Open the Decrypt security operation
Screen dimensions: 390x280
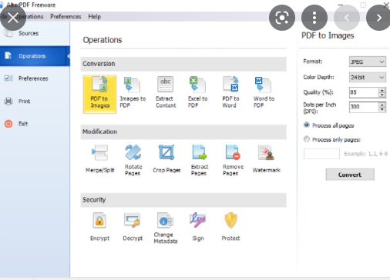click(x=133, y=227)
